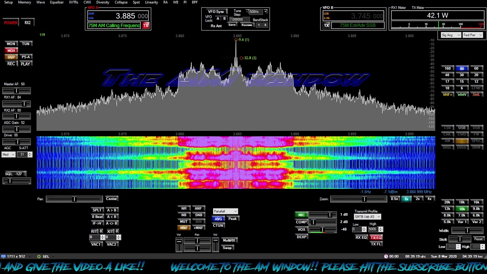Adjust the Zoom slider
The image size is (487, 274).
(359, 199)
